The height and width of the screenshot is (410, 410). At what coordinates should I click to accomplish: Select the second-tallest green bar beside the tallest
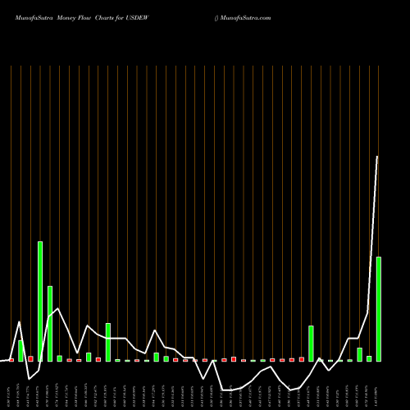[x=50, y=324]
